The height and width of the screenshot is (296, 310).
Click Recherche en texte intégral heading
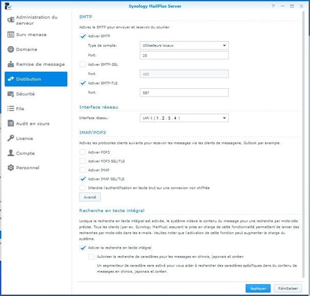[x=112, y=210]
